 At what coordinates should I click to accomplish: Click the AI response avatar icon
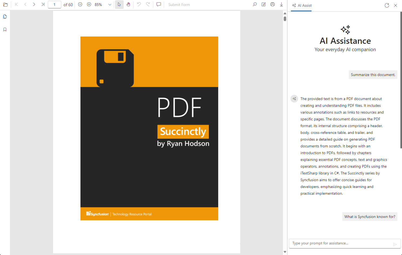[x=294, y=99]
